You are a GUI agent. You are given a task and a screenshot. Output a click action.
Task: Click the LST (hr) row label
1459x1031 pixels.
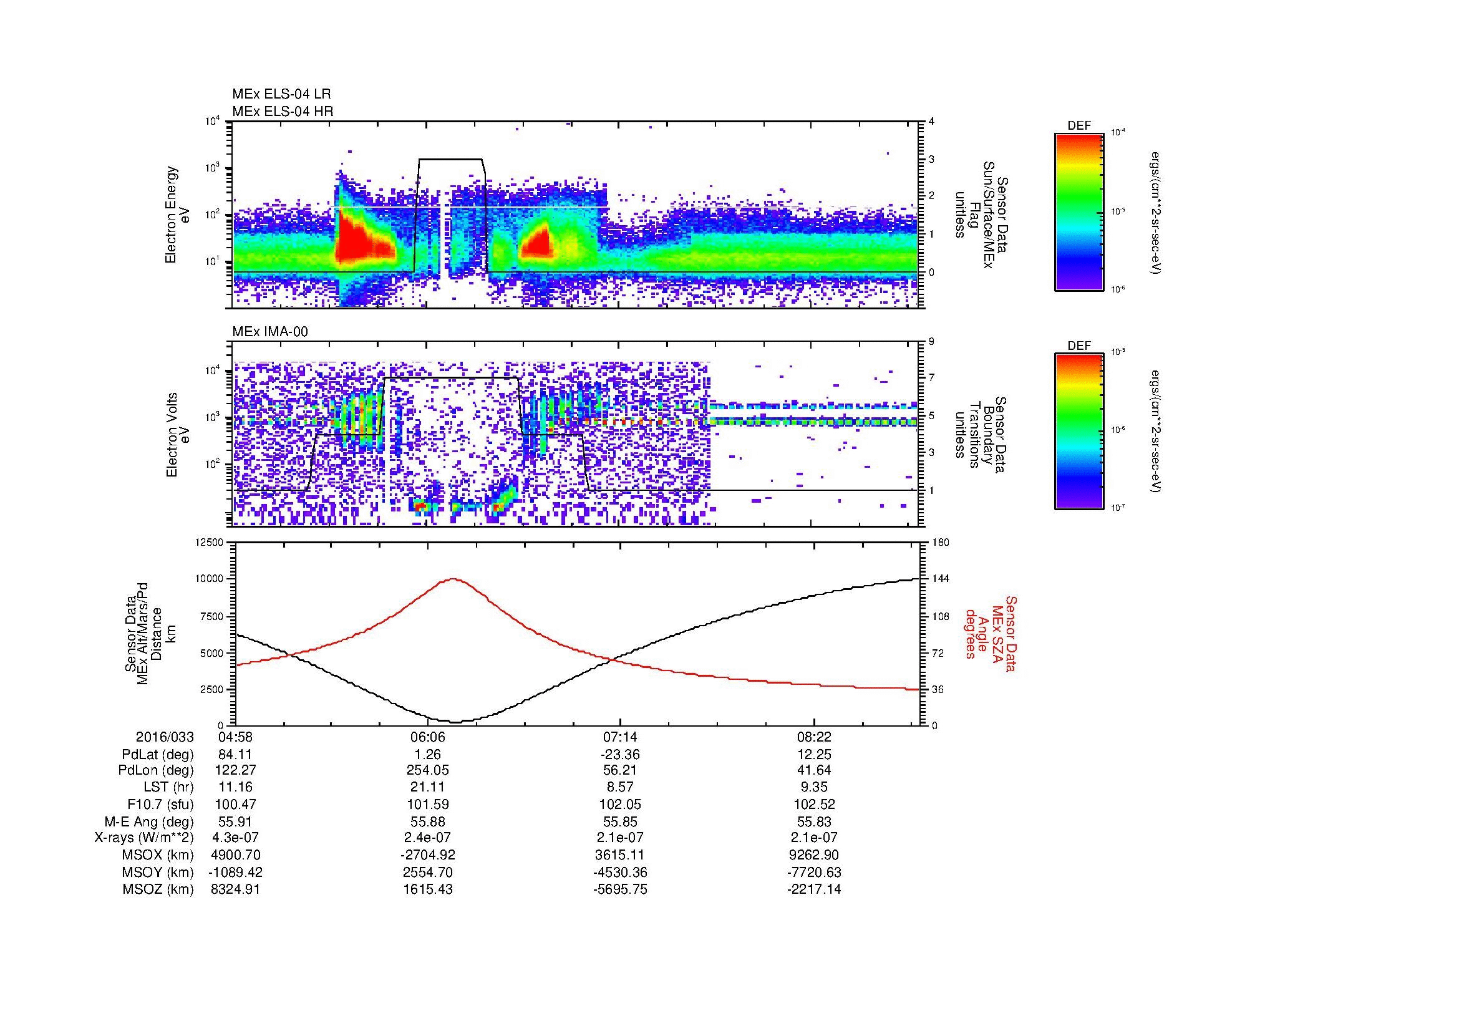coord(168,787)
